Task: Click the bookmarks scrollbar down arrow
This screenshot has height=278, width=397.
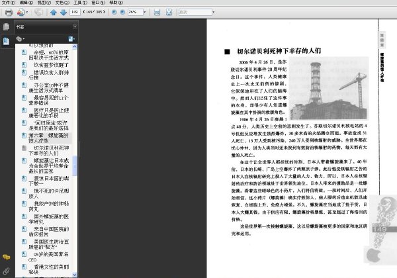Action: click(74, 275)
